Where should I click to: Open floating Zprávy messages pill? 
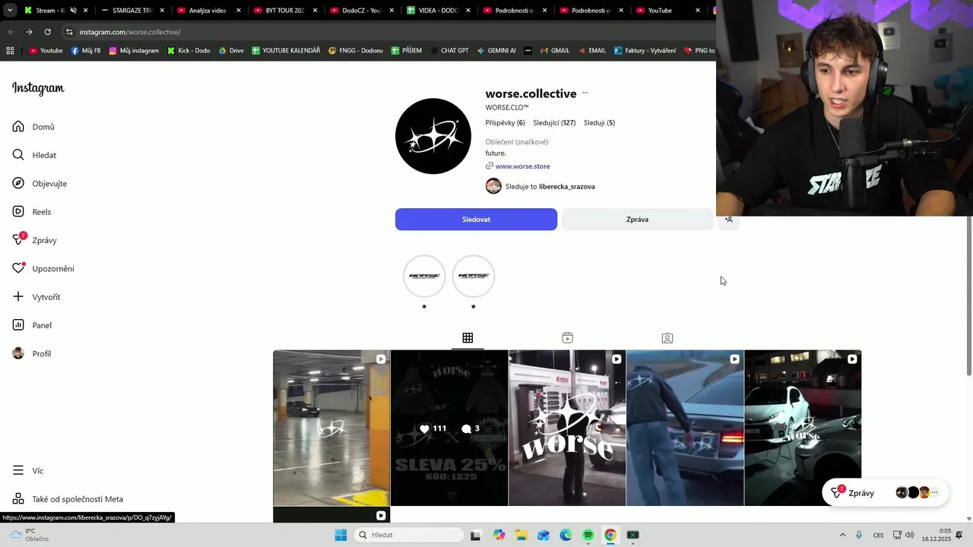pos(885,493)
